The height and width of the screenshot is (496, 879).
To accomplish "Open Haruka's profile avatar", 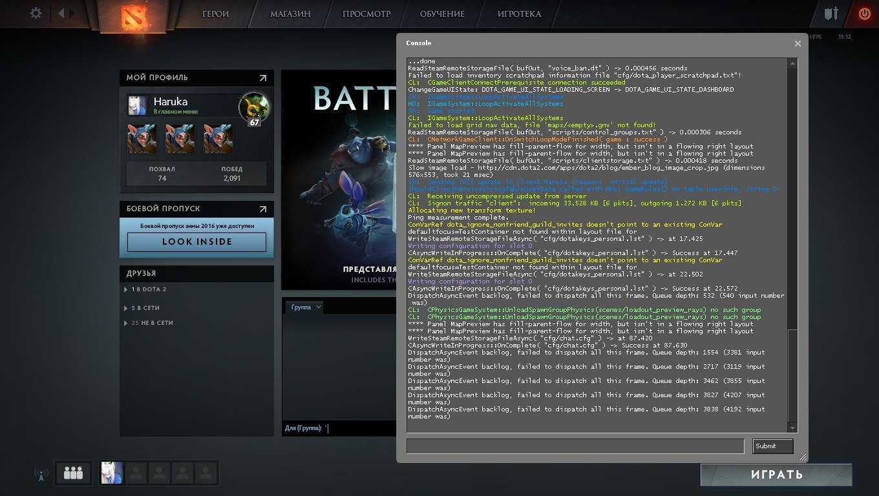I will 137,105.
